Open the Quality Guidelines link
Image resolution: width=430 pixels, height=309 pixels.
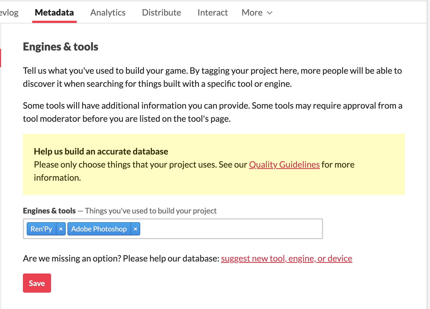coord(284,165)
